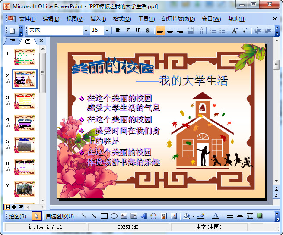
Task: Open Line Color dropdown arrow
Action: coord(208,216)
